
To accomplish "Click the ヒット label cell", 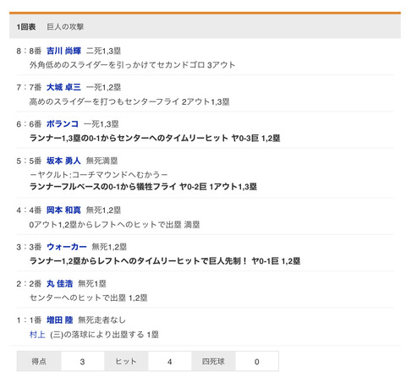I will click(126, 361).
